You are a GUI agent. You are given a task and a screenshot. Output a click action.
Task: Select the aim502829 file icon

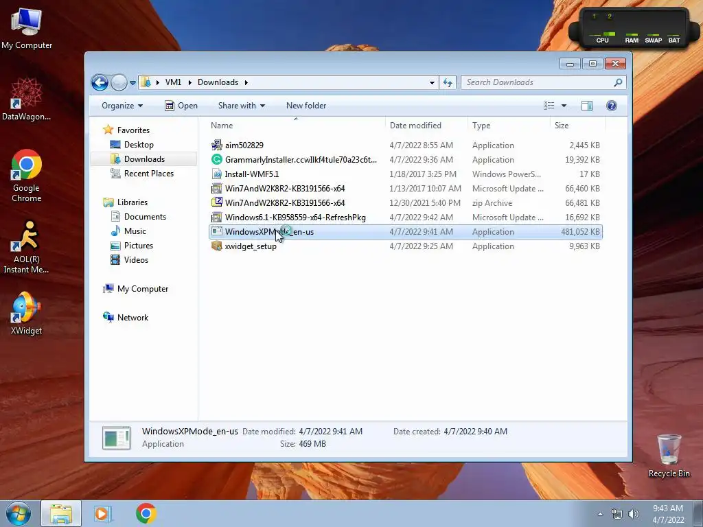[x=216, y=145]
